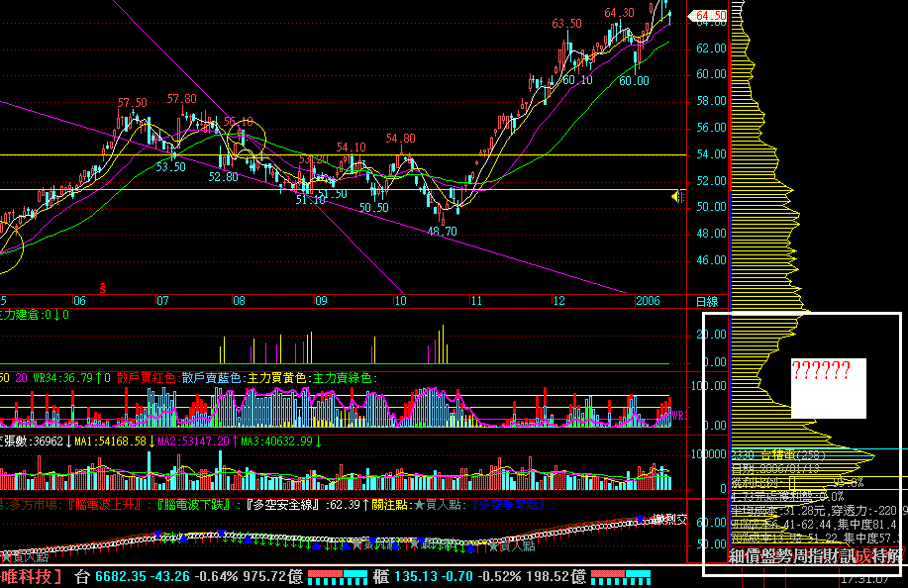Image resolution: width=908 pixels, height=588 pixels.
Task: Click the yellow horizontal line at 54
Action: coord(594,154)
